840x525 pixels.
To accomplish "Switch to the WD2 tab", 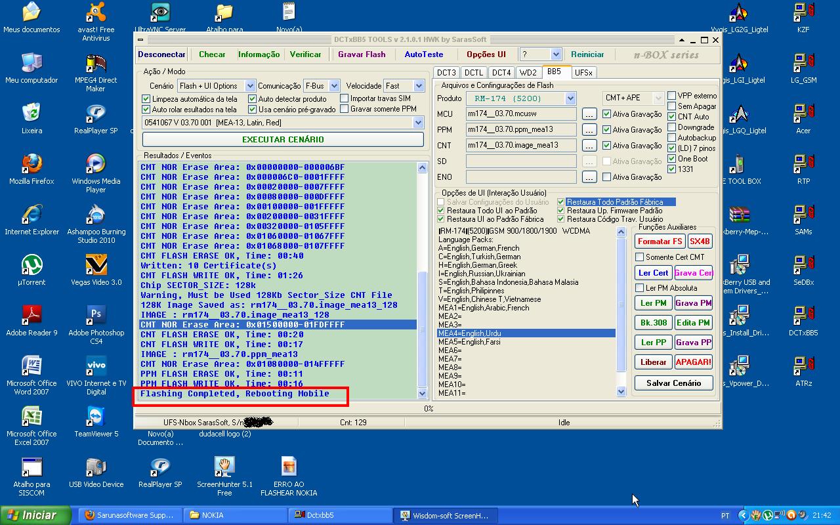I will tap(528, 73).
